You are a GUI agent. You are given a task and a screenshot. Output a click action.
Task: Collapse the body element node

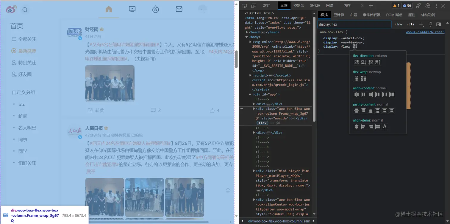(247, 37)
